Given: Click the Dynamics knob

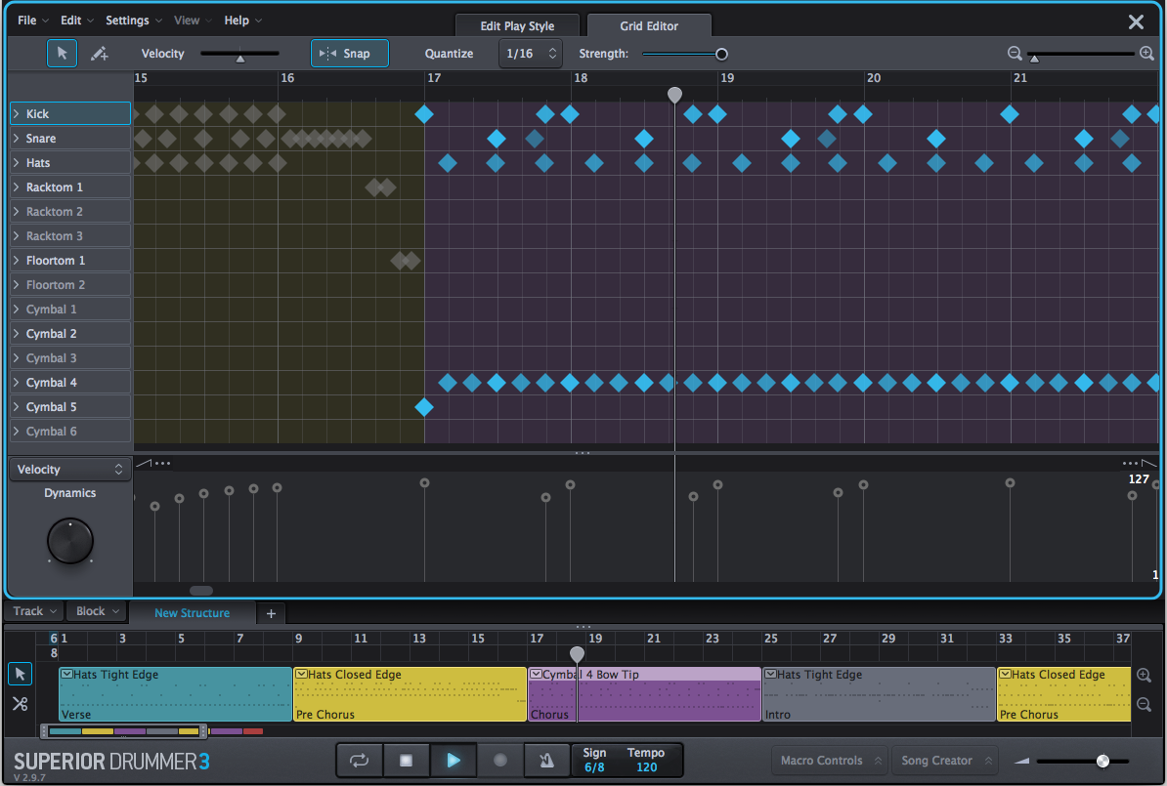Looking at the screenshot, I should click(x=70, y=541).
